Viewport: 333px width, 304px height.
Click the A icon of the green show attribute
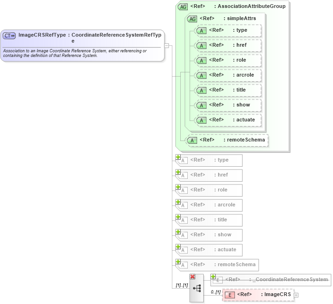click(201, 106)
